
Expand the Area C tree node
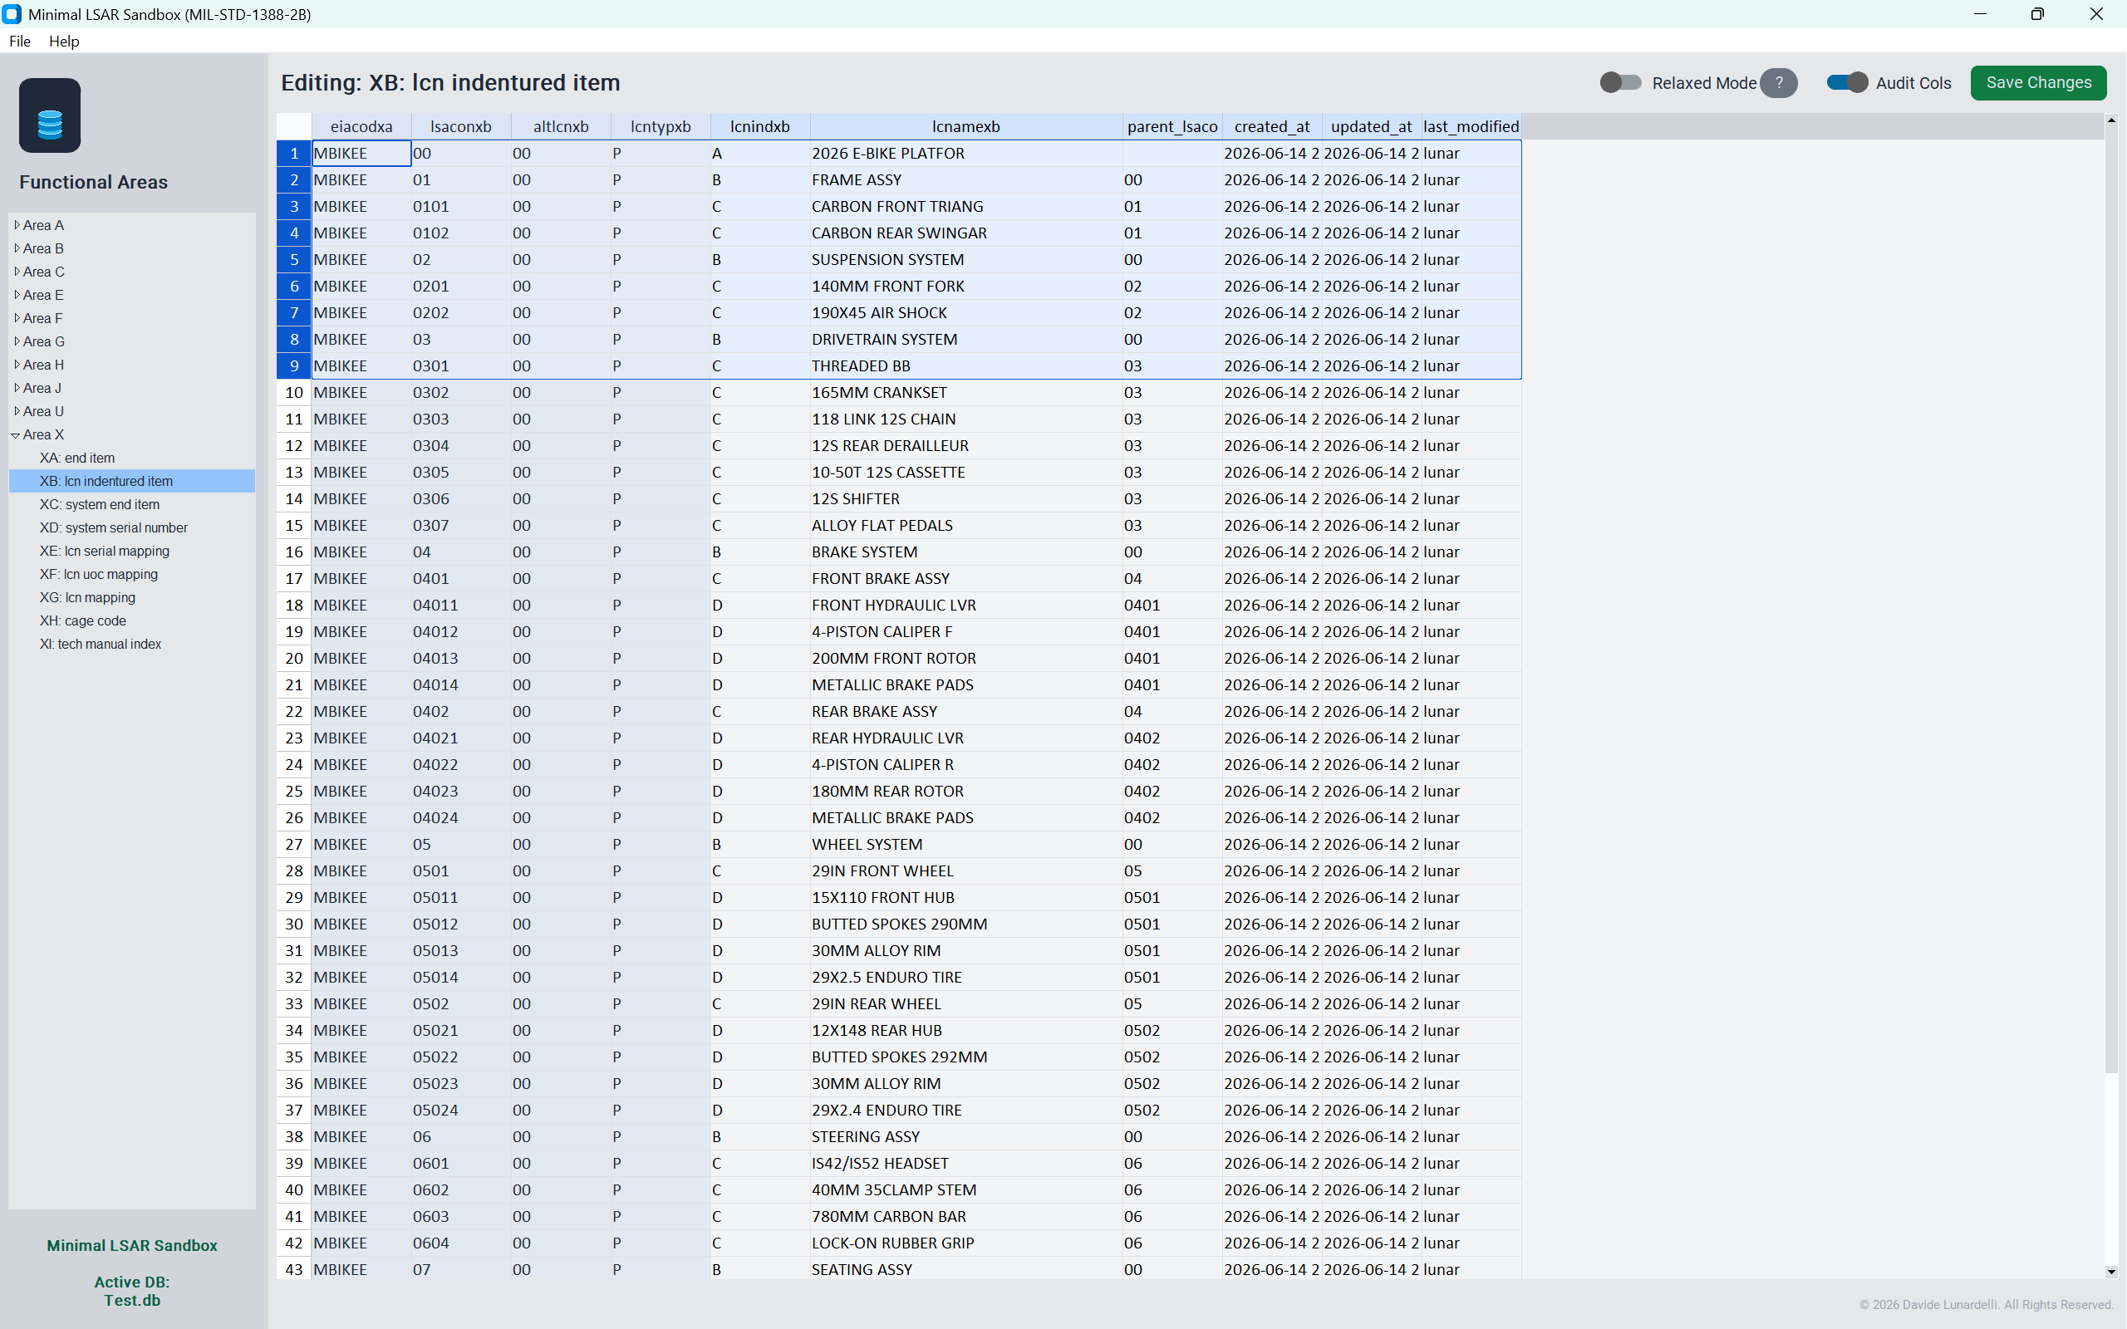[17, 272]
